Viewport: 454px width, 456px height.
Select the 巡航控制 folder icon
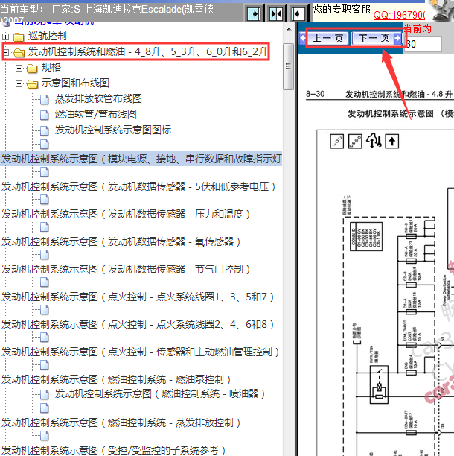(x=19, y=37)
